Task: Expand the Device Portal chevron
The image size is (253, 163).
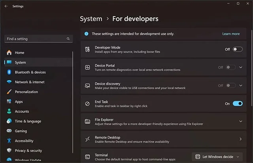Action: tap(241, 67)
